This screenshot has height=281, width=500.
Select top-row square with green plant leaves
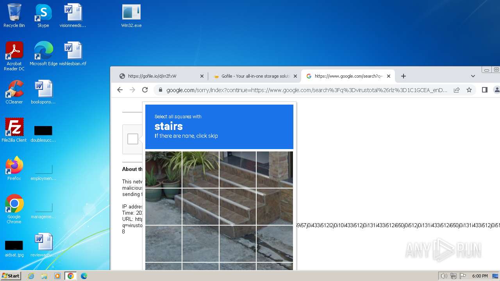point(200,169)
